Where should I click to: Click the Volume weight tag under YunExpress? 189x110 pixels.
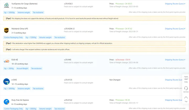tap(24, 13)
